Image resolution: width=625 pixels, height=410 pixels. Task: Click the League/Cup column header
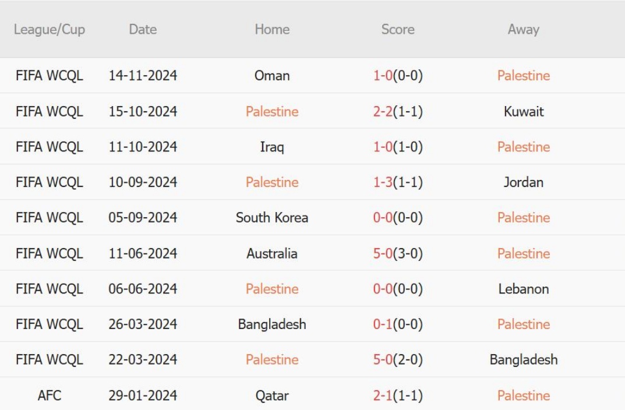(x=50, y=29)
